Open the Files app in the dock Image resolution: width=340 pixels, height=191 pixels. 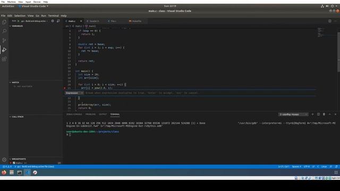[12, 172]
